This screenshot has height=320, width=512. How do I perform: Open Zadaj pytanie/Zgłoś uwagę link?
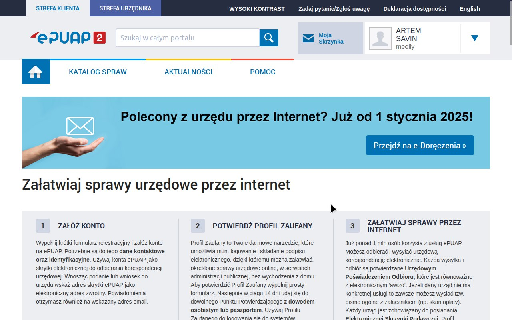[334, 9]
